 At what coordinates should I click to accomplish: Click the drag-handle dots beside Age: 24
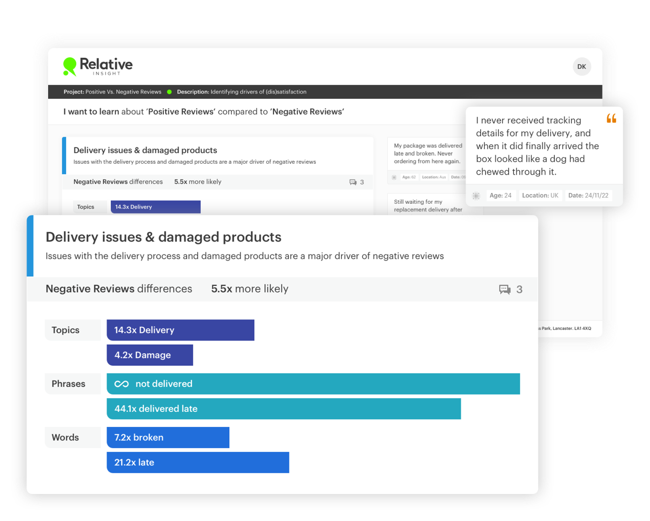click(x=476, y=196)
